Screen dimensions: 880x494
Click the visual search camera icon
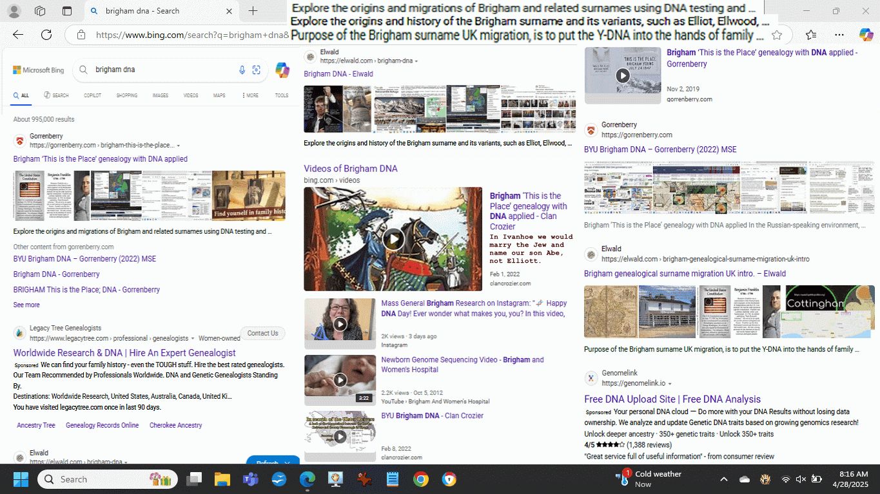[x=257, y=70]
